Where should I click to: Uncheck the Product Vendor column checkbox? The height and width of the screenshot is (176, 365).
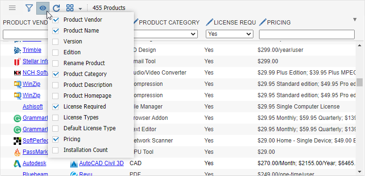(56, 20)
